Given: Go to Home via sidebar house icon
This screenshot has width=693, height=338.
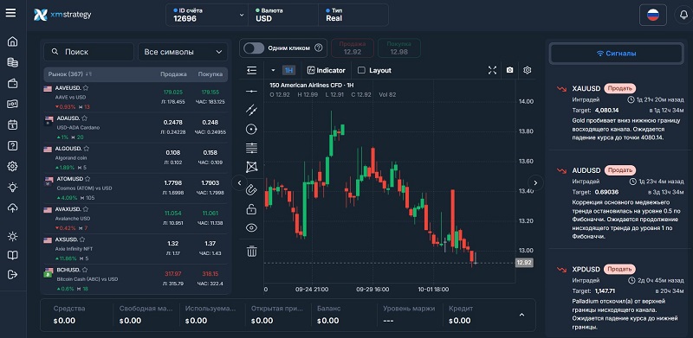Looking at the screenshot, I should click(13, 41).
